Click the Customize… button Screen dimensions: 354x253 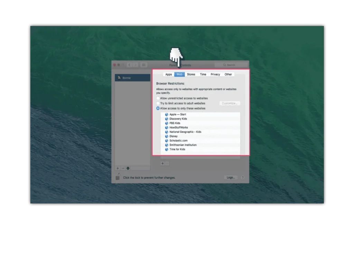coord(230,103)
